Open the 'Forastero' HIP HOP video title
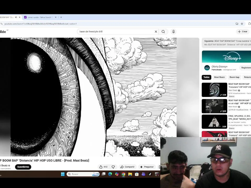The width and height of the screenshot is (251, 188). coord(240,86)
